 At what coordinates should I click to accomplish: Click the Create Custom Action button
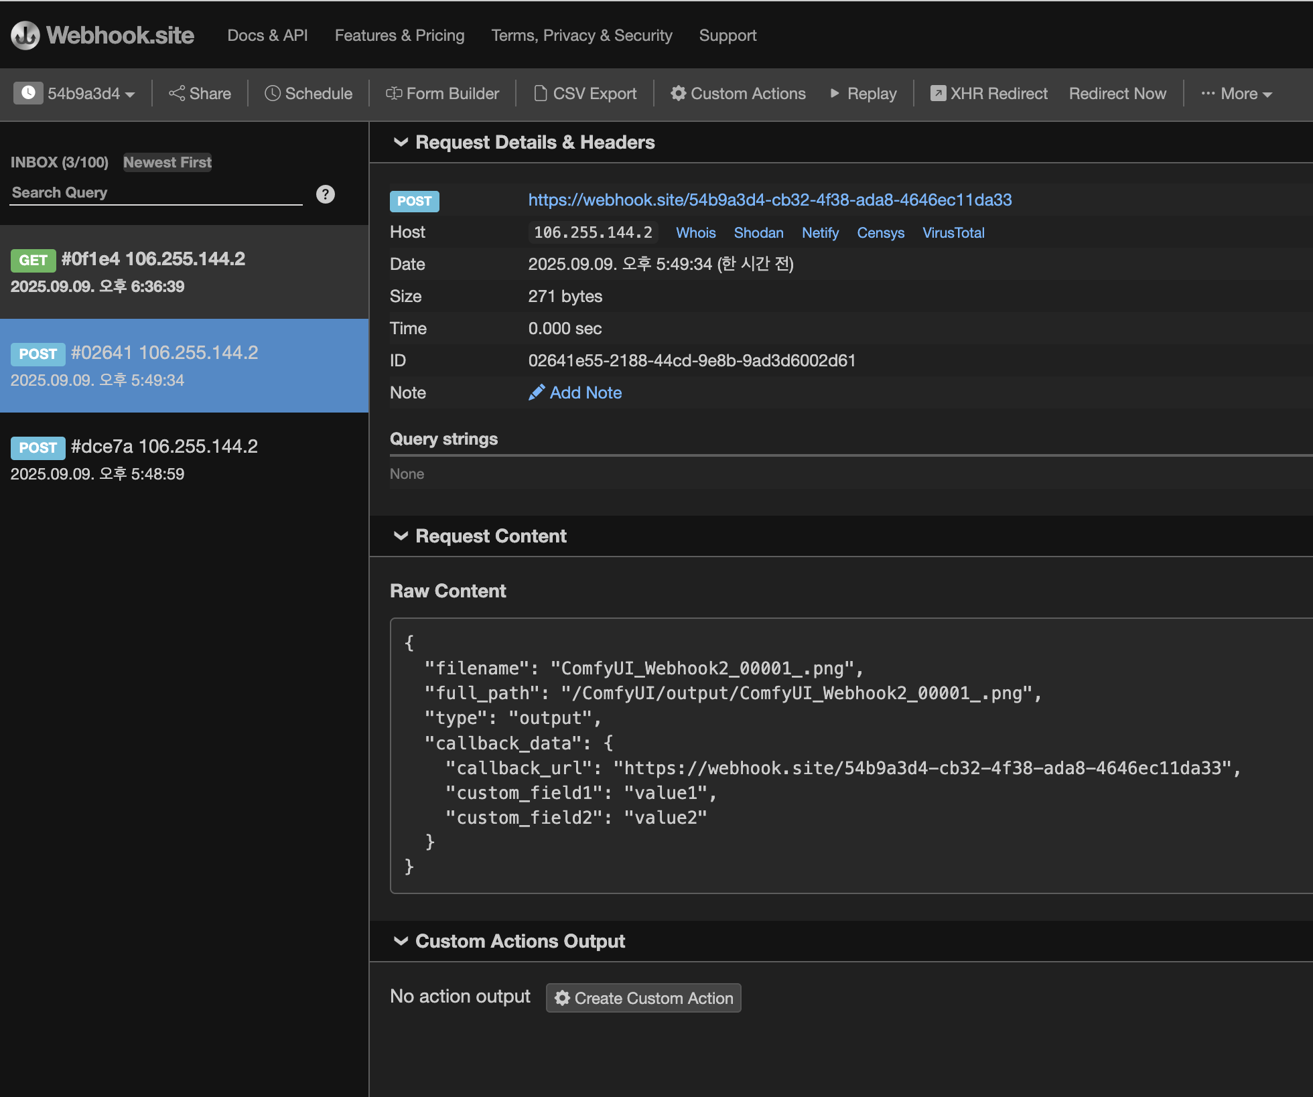tap(643, 998)
